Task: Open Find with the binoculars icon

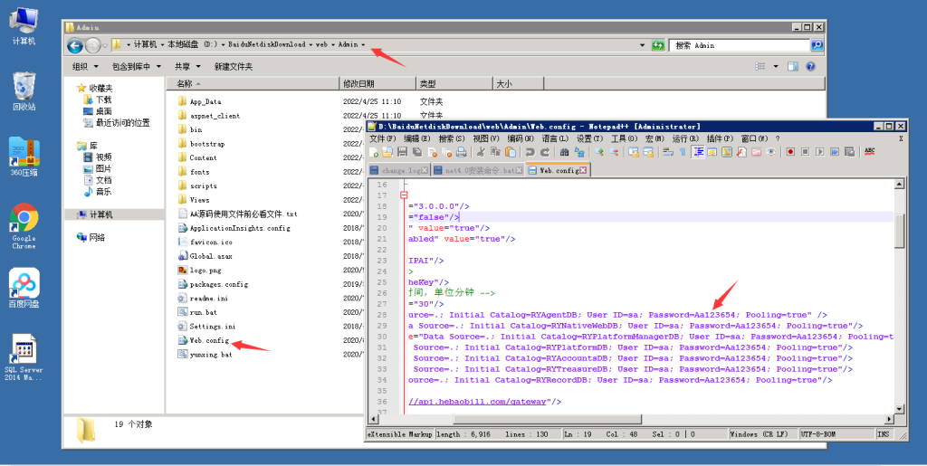Action: pos(565,152)
